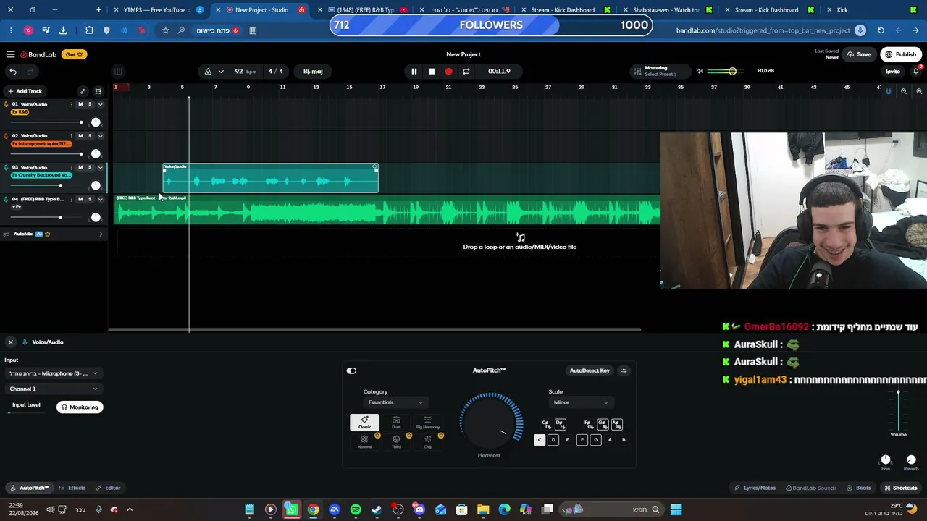Switch to the Effects tab
The height and width of the screenshot is (521, 927).
[72, 488]
